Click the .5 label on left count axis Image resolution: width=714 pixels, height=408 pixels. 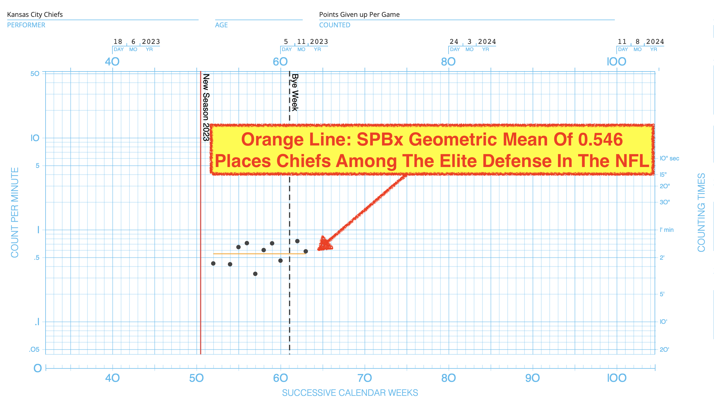(36, 258)
